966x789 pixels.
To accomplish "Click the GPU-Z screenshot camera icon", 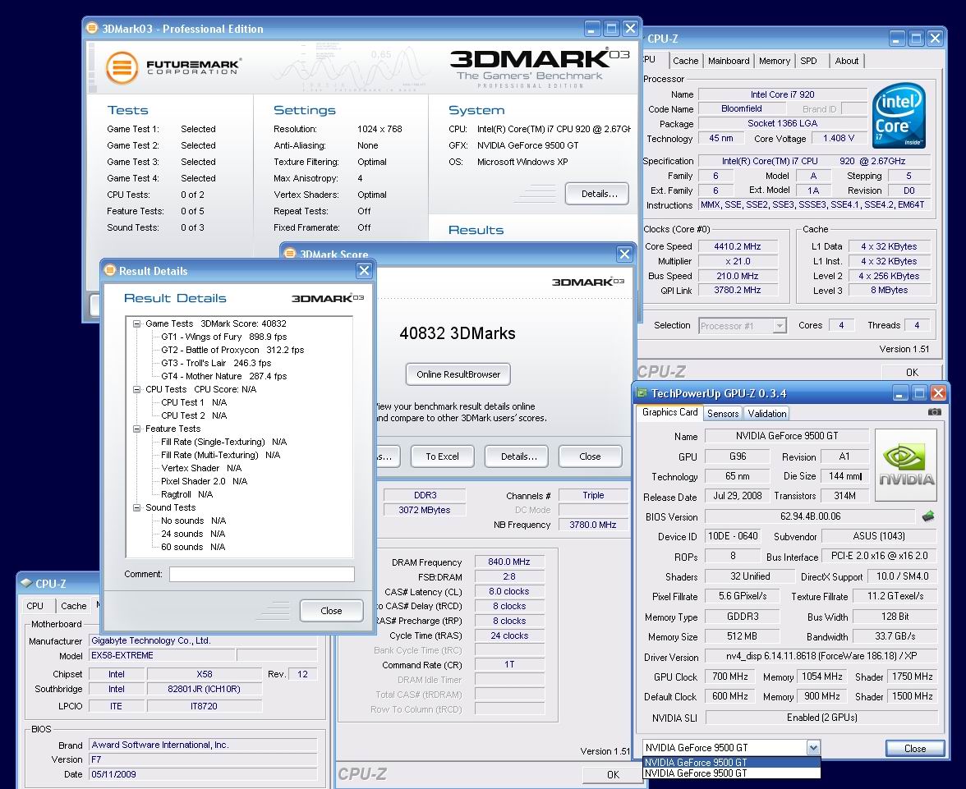I will pos(934,412).
